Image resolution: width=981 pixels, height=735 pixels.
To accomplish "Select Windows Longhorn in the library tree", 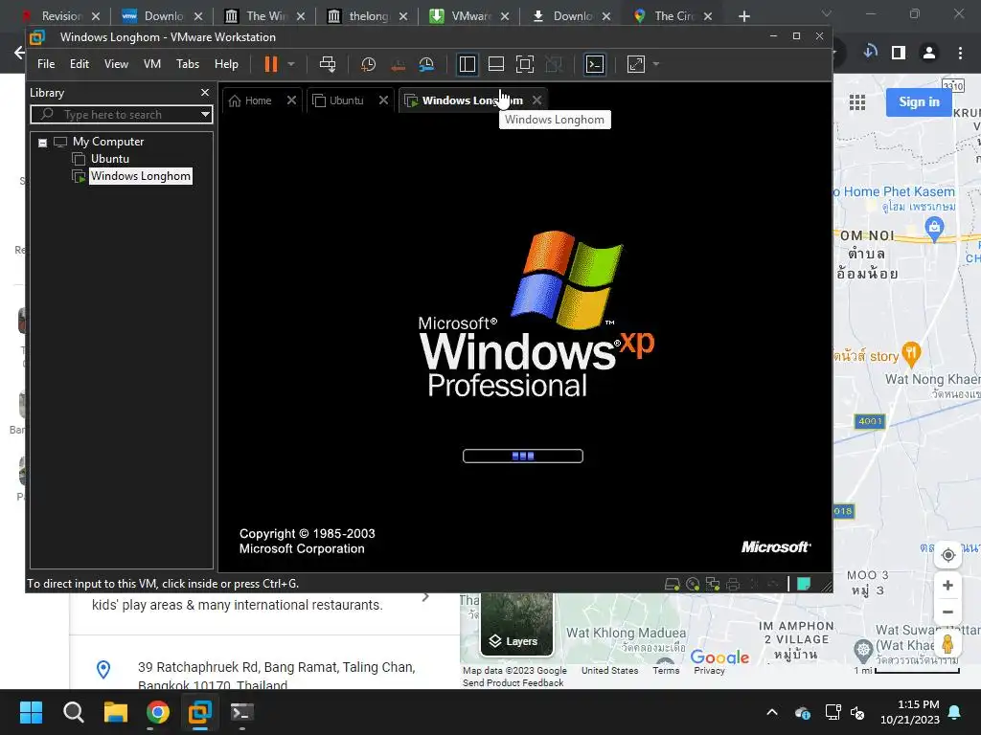I will coord(140,176).
